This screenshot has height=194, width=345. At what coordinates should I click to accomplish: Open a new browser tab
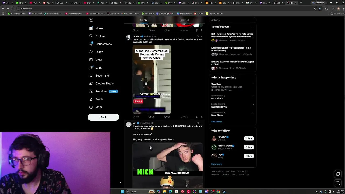click(x=301, y=3)
